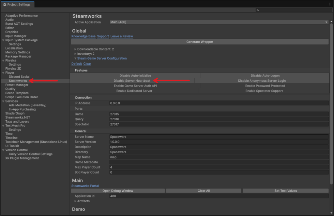The image size is (334, 216).
Task: Toggle Enable Dedicated Server option
Action: [134, 91]
